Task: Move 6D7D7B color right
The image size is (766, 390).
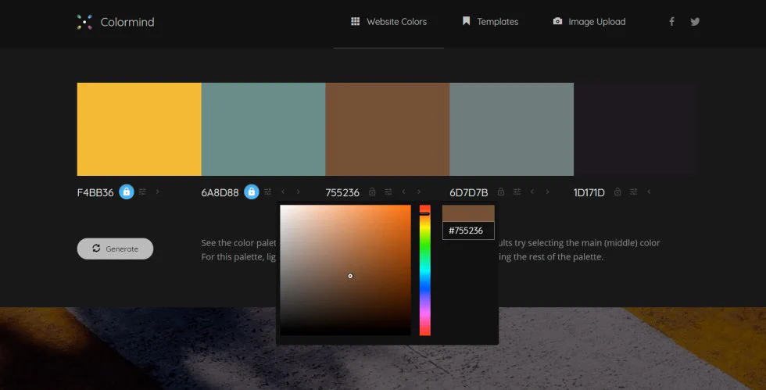Action: [547, 191]
